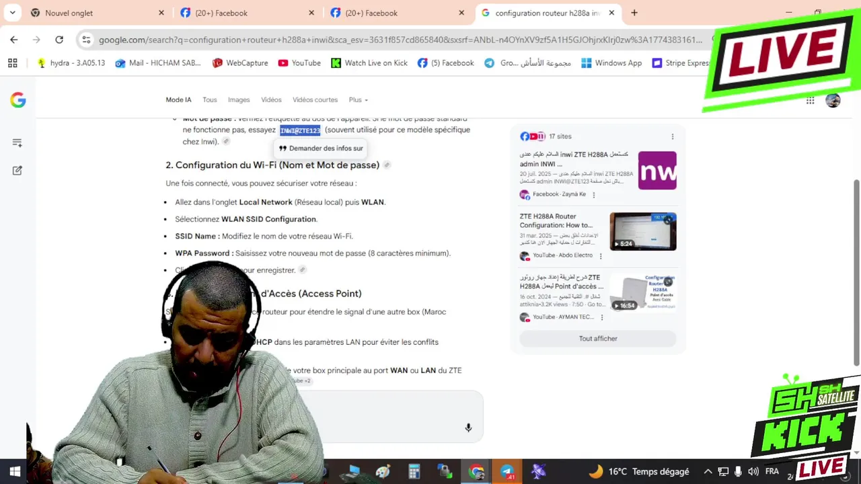Open options for YouTube AYMAN TEC source

tap(602, 317)
